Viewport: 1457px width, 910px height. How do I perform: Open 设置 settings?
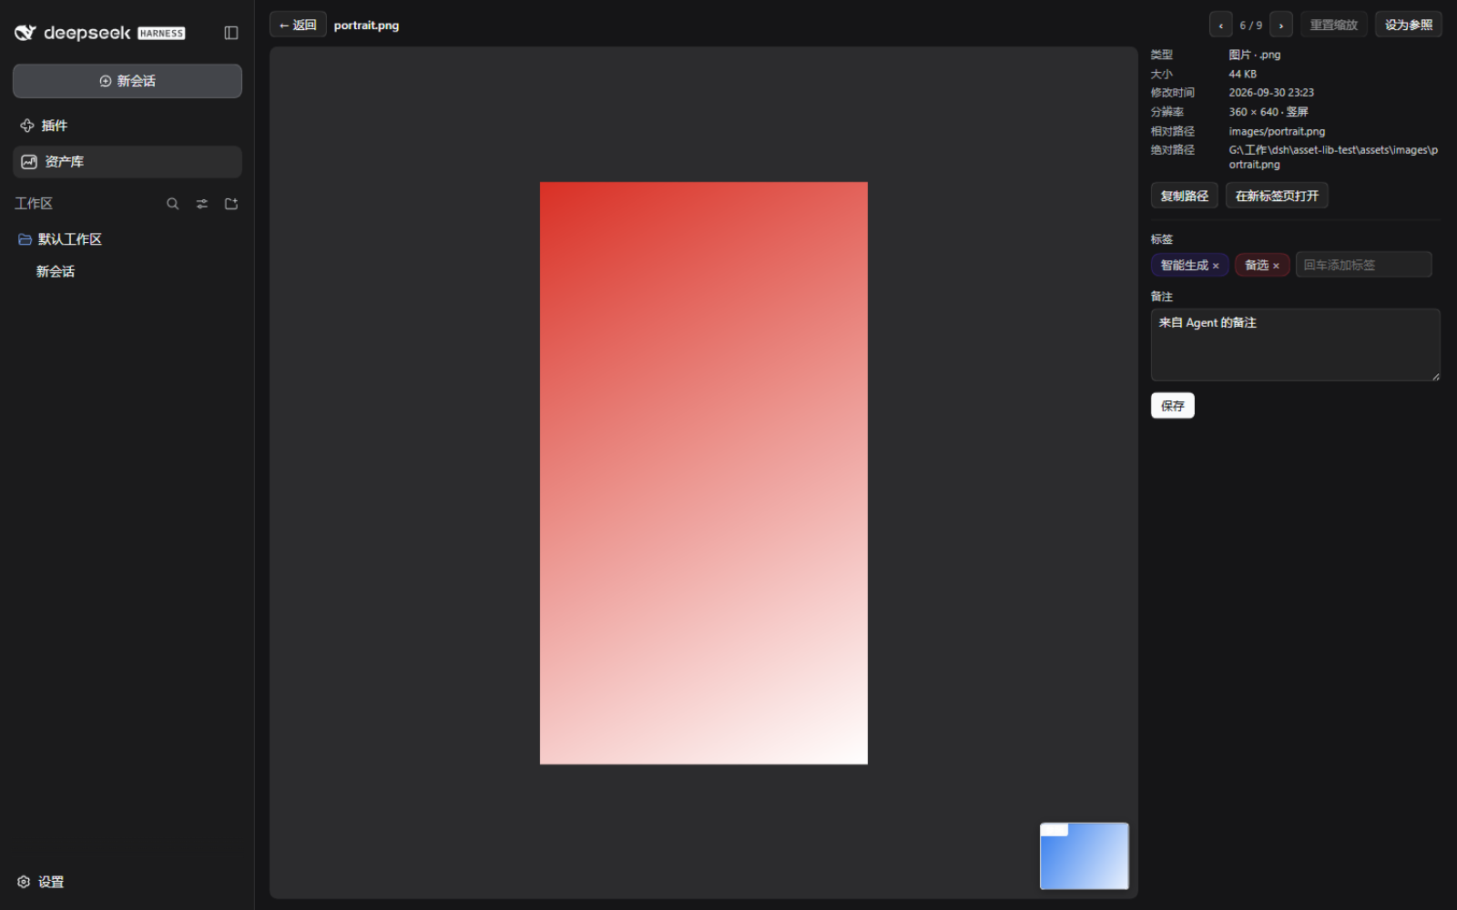coord(41,882)
